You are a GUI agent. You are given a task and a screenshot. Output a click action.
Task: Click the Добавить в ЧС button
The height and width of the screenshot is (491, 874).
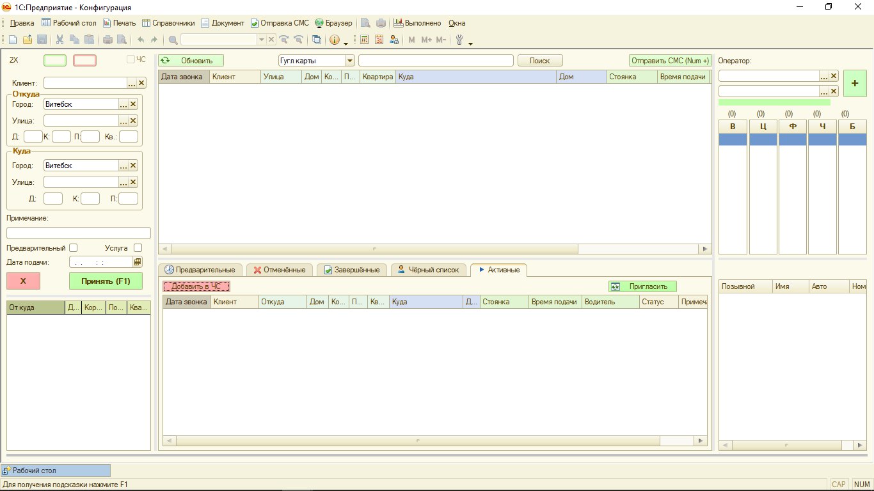[196, 286]
